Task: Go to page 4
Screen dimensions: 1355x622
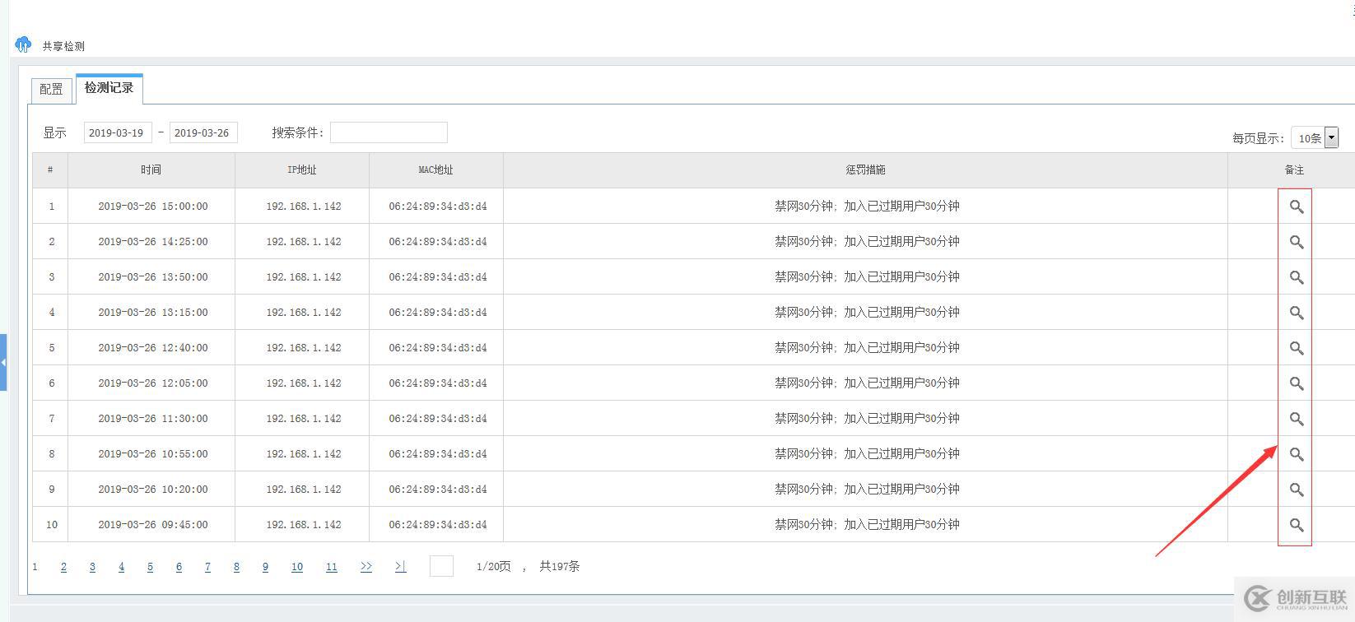Action: (x=121, y=567)
